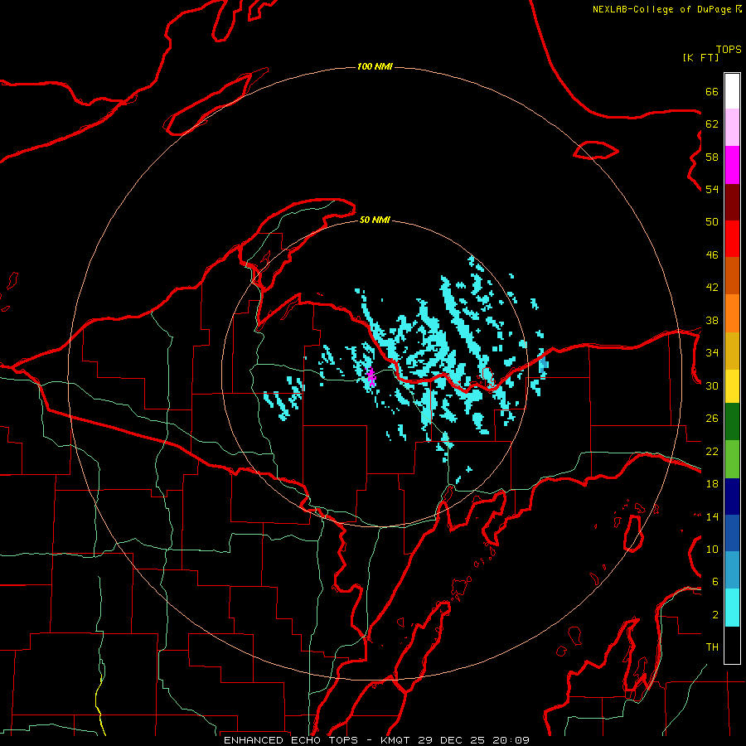The height and width of the screenshot is (746, 746).
Task: Pick the dark orange legend swatch
Action: (x=732, y=276)
